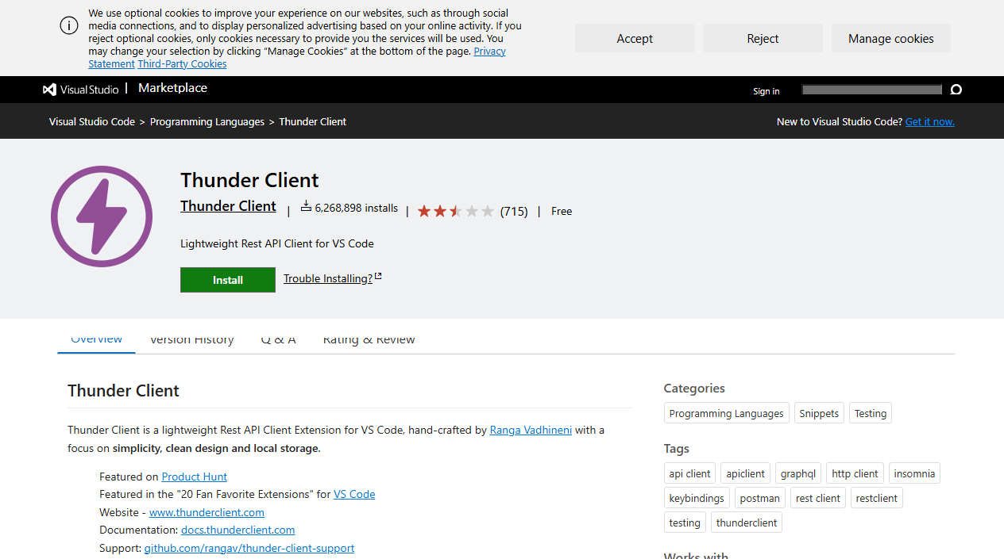Select the Rating & Review tab
This screenshot has width=1004, height=559.
click(369, 339)
